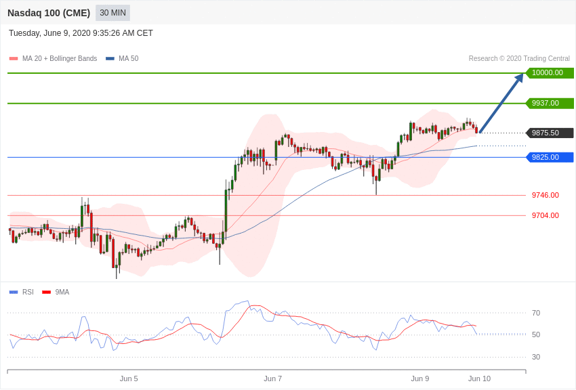Select the blue 9825.00 pivot price tag

tap(549, 157)
